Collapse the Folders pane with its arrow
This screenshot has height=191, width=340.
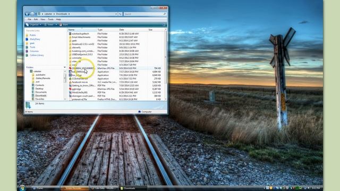point(65,67)
